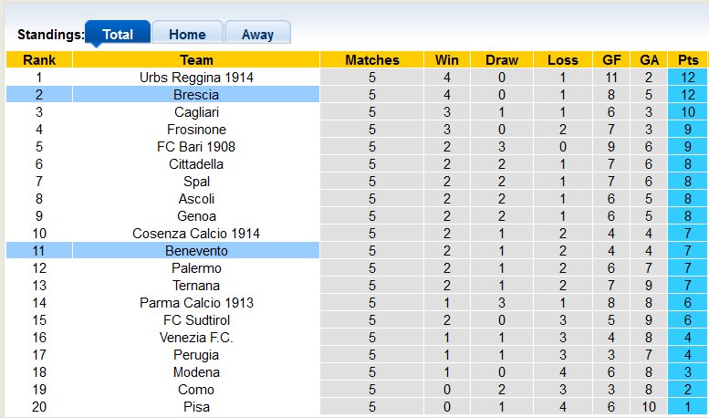Screen dimensions: 709x418
Task: Click the Team column header
Action: click(196, 60)
